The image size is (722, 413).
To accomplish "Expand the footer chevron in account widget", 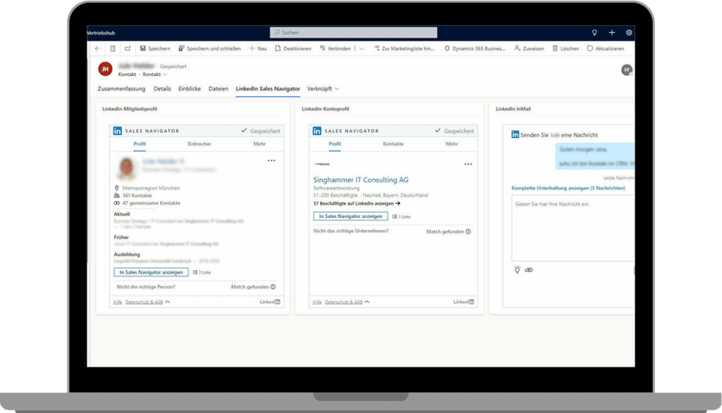I will [367, 302].
